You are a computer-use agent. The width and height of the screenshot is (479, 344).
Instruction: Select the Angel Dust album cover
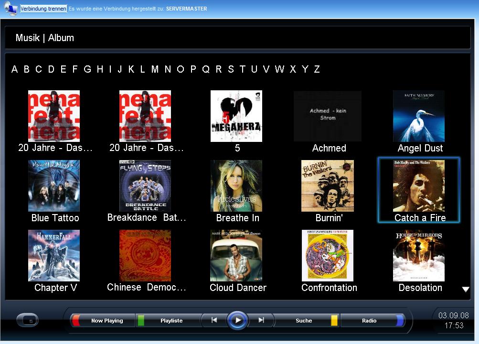point(419,116)
